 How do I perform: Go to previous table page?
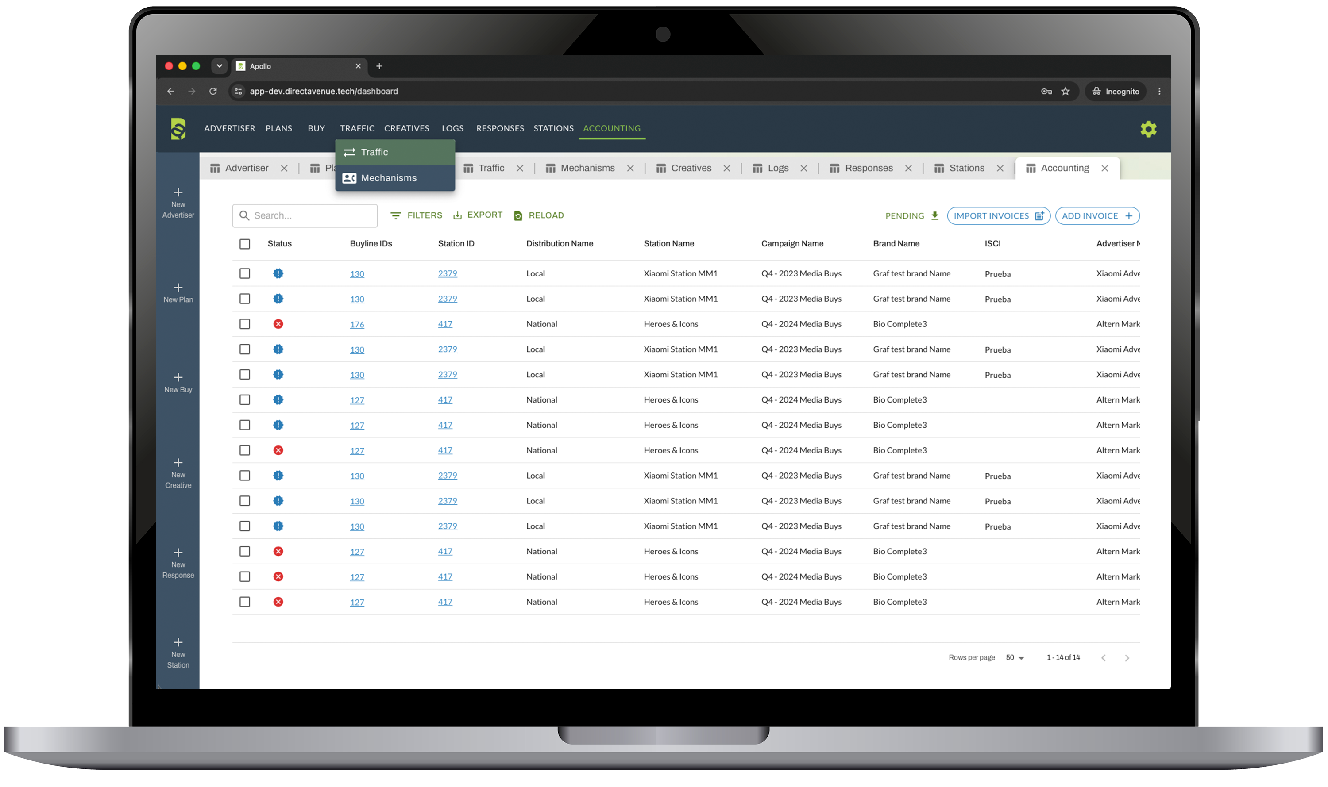1104,657
